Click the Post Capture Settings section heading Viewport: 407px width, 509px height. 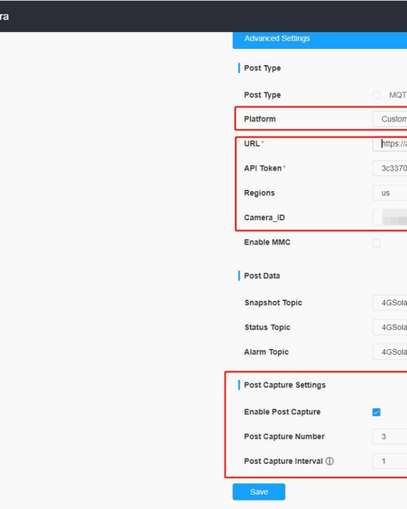284,385
